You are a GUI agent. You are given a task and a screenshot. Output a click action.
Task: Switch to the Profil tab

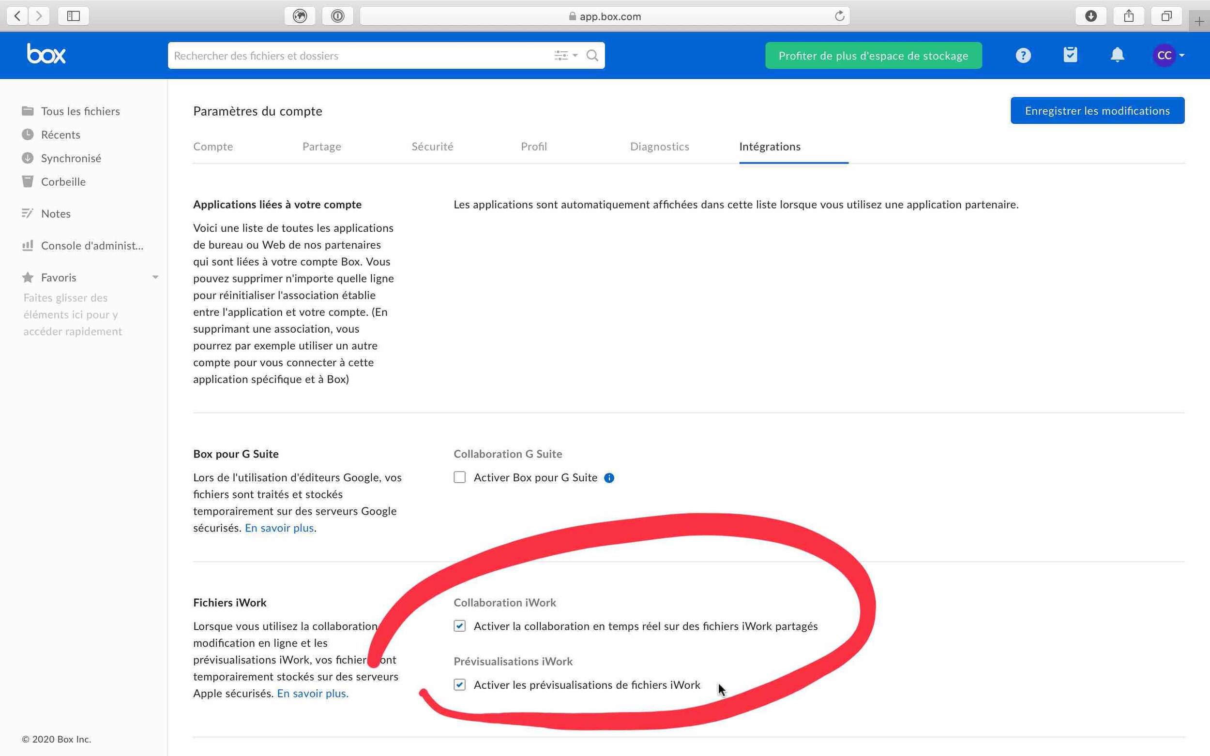534,147
